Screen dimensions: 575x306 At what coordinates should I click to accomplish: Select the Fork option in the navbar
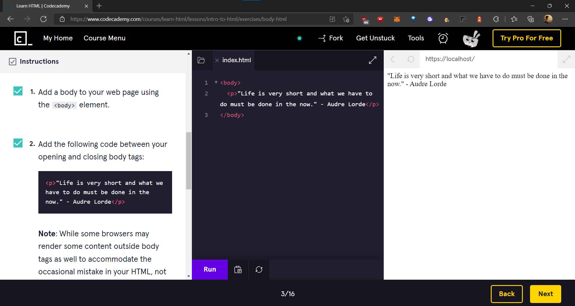click(x=330, y=38)
